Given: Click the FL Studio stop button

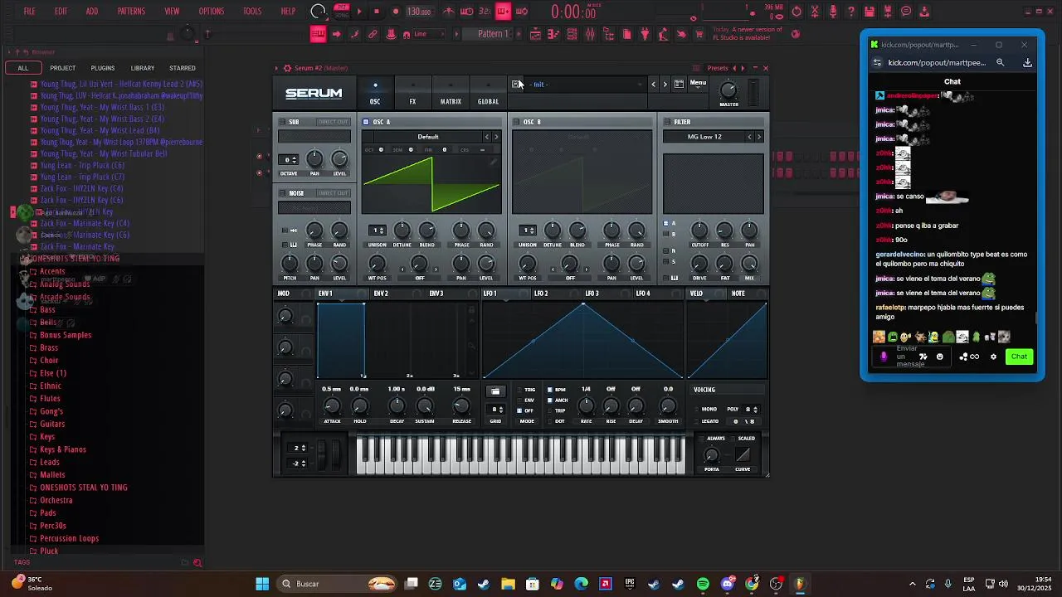Looking at the screenshot, I should click(x=377, y=12).
